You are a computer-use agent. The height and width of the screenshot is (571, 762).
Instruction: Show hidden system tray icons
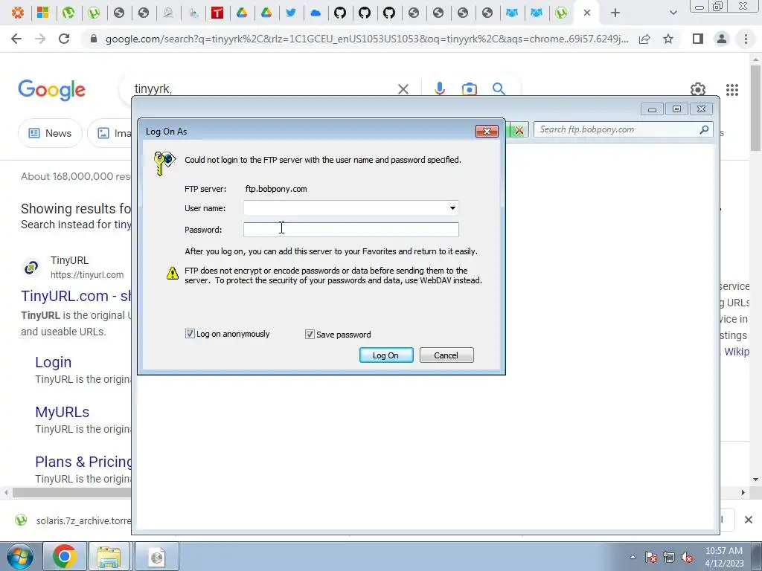point(633,557)
